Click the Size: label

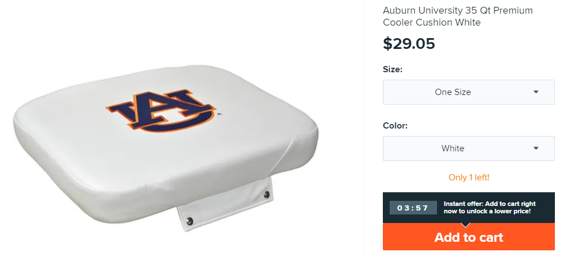pyautogui.click(x=393, y=69)
